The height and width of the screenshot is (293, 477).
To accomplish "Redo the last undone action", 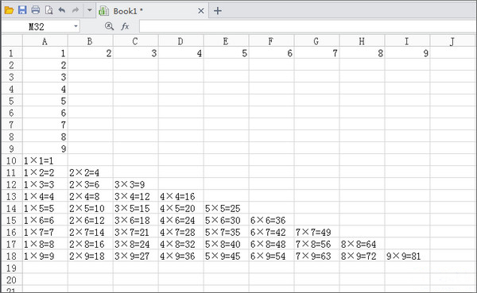I will (x=76, y=10).
